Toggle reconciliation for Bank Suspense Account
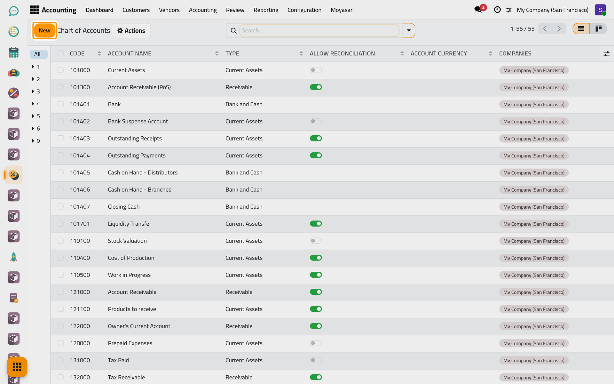614x384 pixels. 316,121
